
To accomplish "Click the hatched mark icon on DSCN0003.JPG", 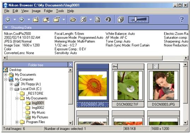I will (156, 67).
